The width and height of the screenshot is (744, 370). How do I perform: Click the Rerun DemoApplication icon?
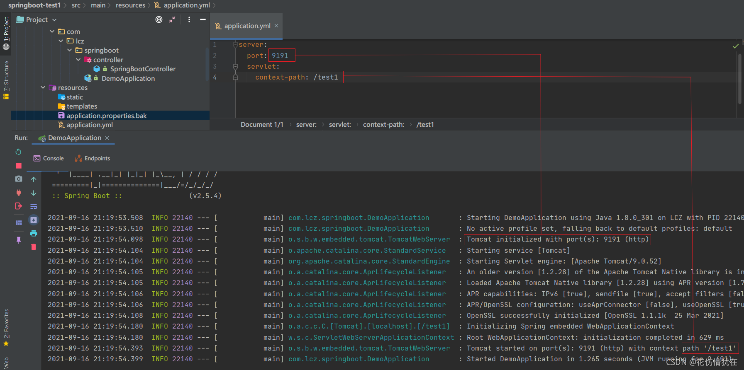[18, 152]
